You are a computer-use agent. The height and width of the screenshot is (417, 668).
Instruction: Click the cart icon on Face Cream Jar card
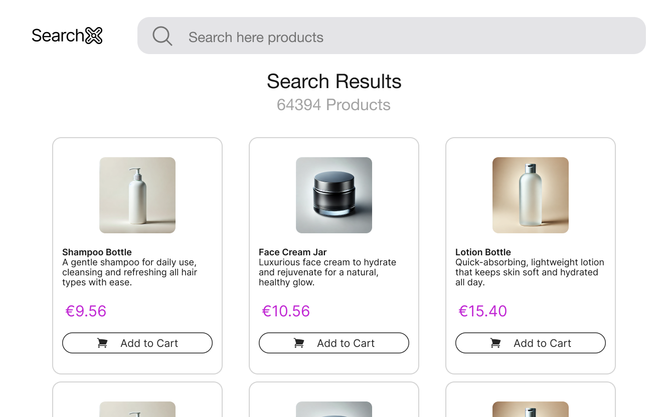[x=298, y=343]
